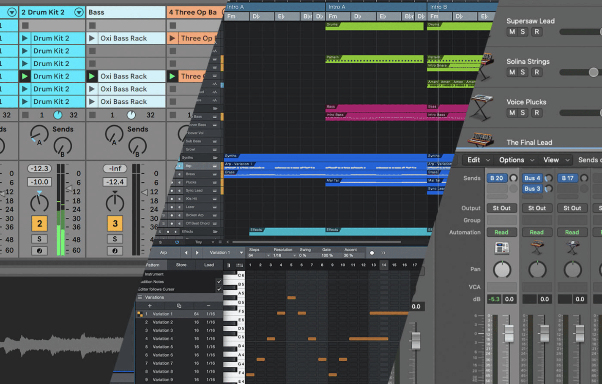Mute the Voice Plucks track

click(512, 113)
